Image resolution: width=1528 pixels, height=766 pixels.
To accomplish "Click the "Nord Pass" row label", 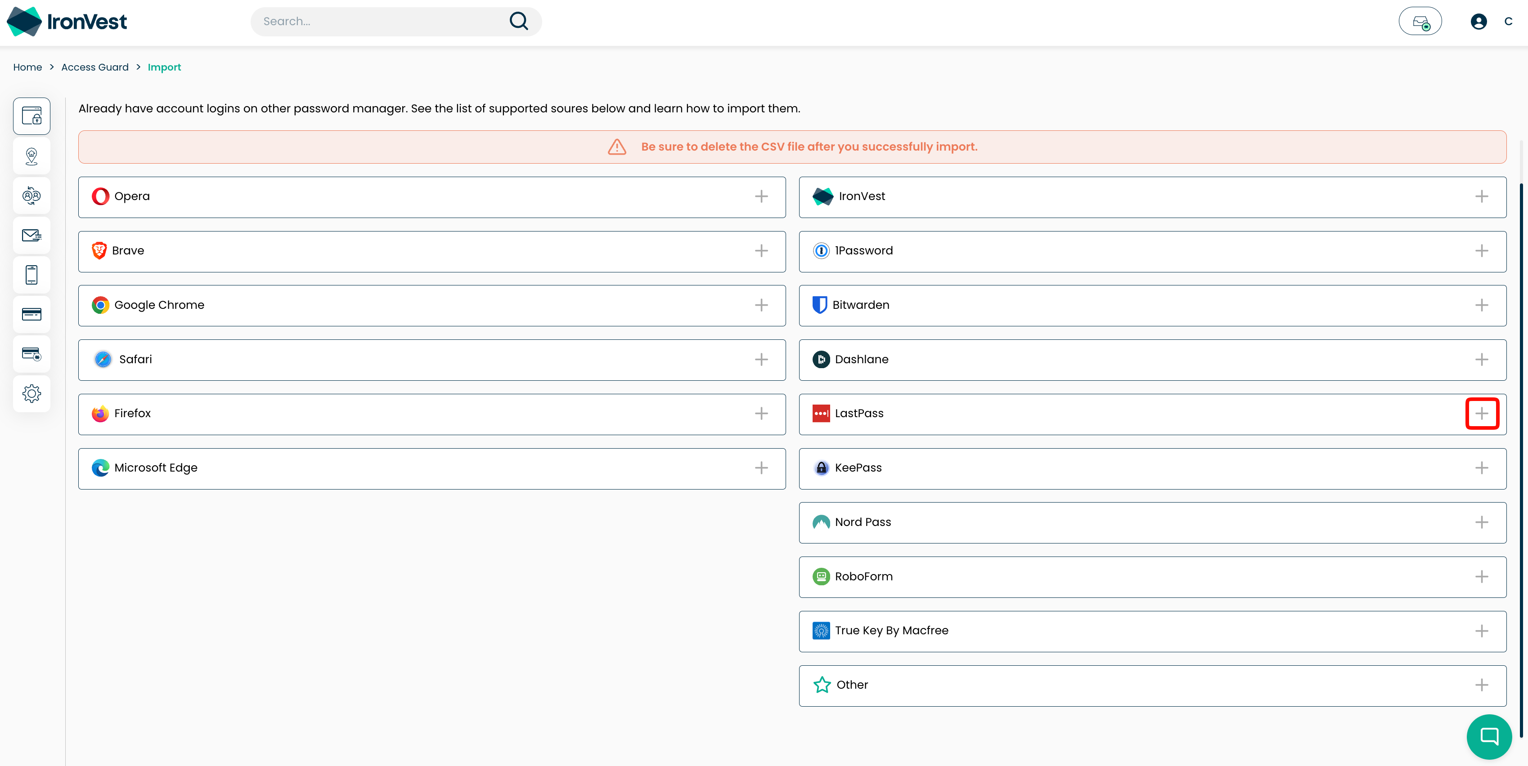I will 863,522.
